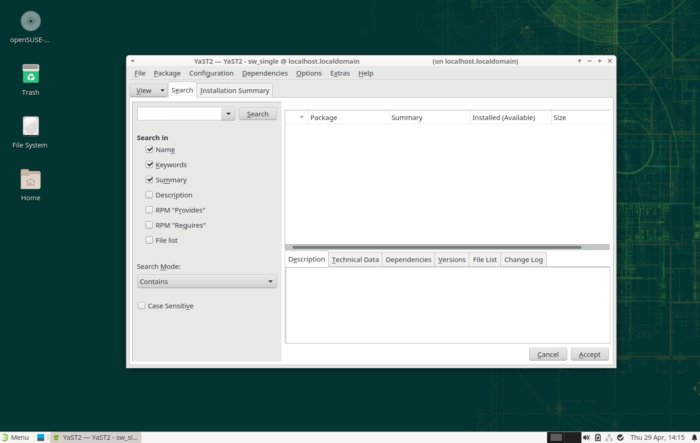Open the Home folder icon
The image size is (700, 443).
pyautogui.click(x=31, y=180)
